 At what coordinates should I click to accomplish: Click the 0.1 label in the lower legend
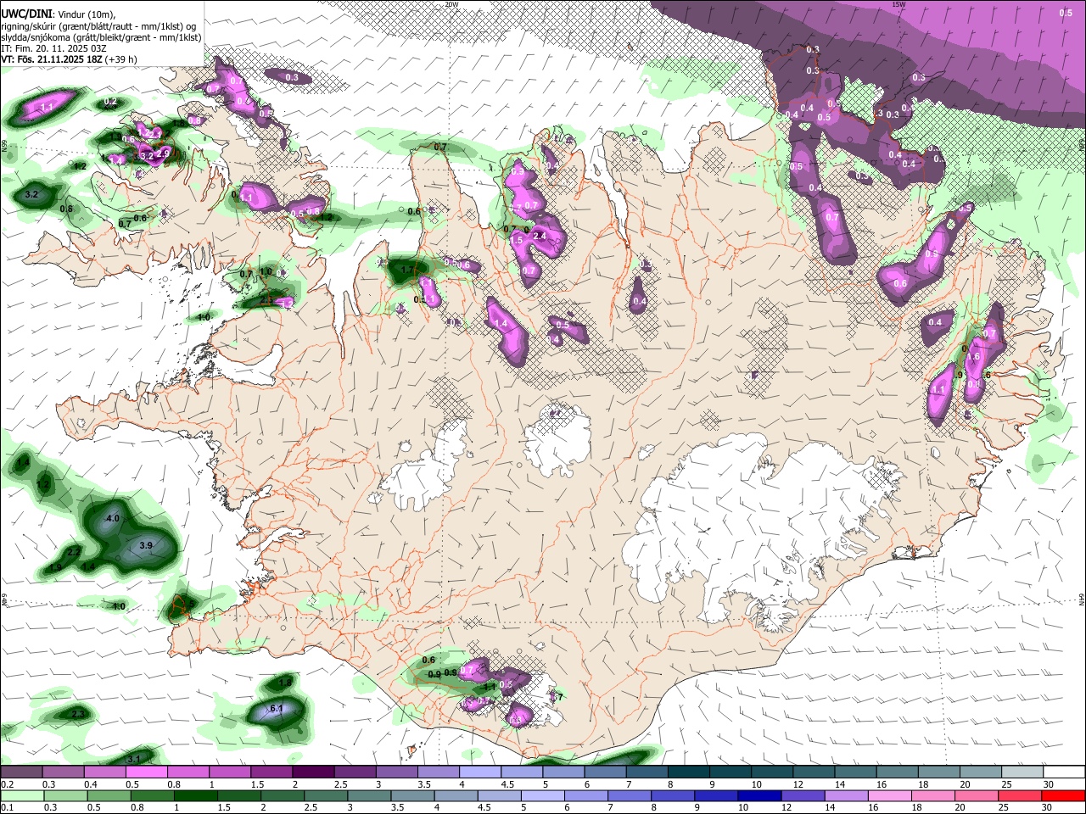click(7, 807)
